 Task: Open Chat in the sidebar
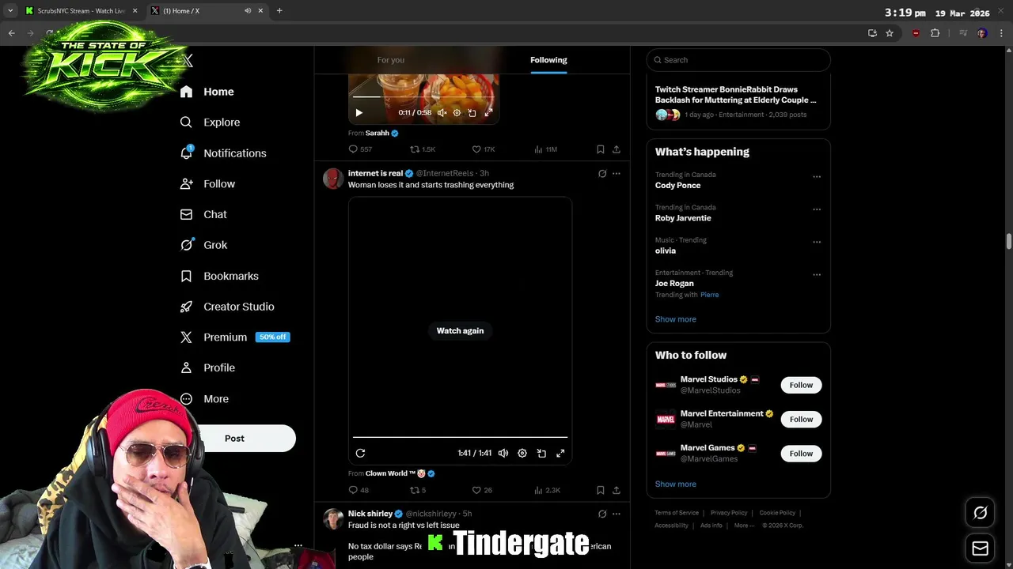[203, 214]
